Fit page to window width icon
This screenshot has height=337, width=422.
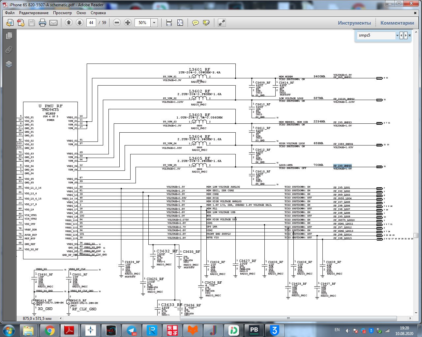pyautogui.click(x=169, y=23)
